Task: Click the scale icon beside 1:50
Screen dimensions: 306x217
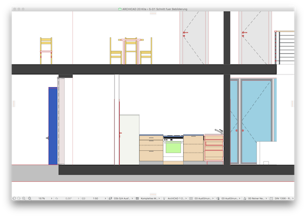Action: pyautogui.click(x=83, y=198)
